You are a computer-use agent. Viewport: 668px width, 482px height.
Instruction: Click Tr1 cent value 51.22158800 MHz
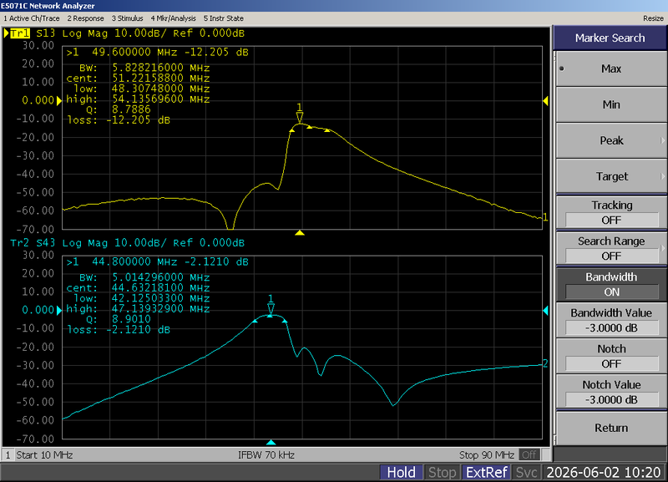pyautogui.click(x=160, y=79)
